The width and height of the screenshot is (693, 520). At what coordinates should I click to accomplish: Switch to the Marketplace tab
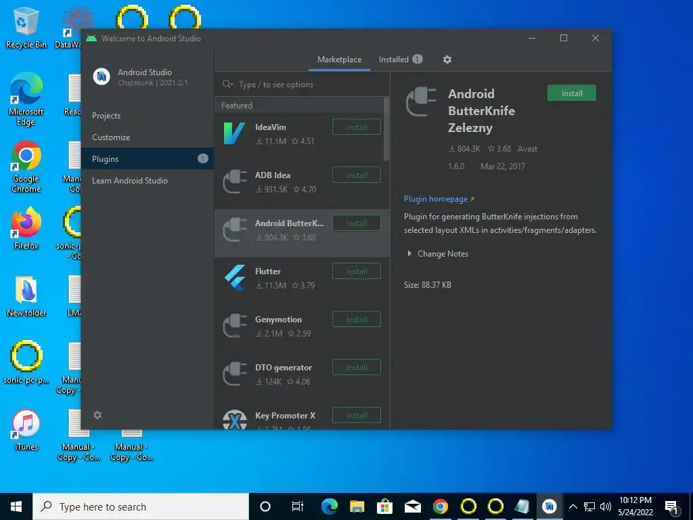(340, 60)
